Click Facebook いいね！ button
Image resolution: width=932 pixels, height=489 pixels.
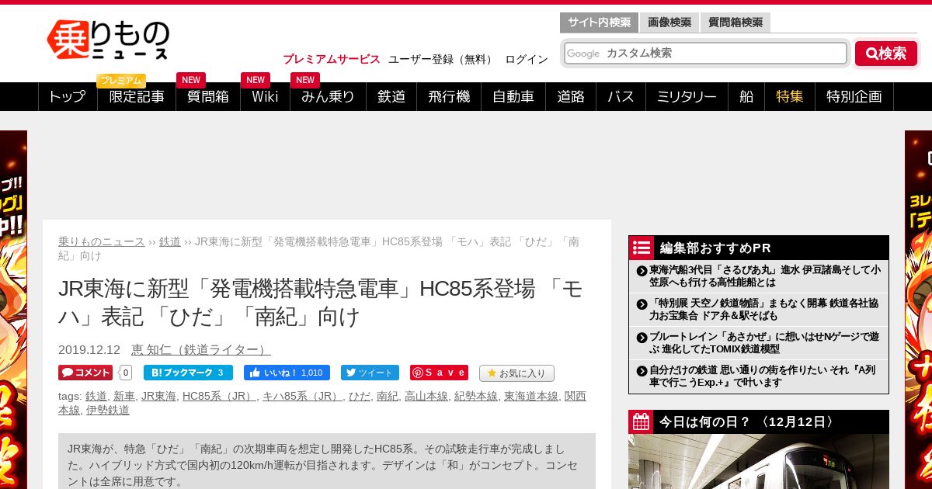[287, 373]
